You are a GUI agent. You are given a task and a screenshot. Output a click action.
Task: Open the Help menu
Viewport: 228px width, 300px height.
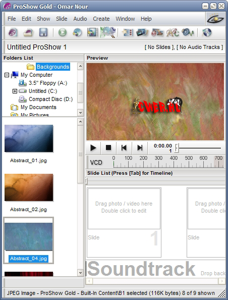[146, 19]
